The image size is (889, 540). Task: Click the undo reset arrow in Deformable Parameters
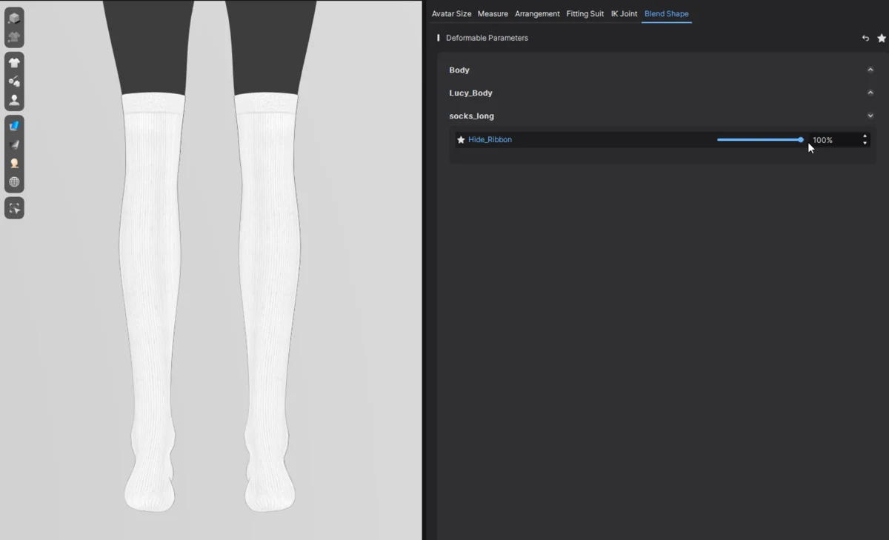point(865,38)
